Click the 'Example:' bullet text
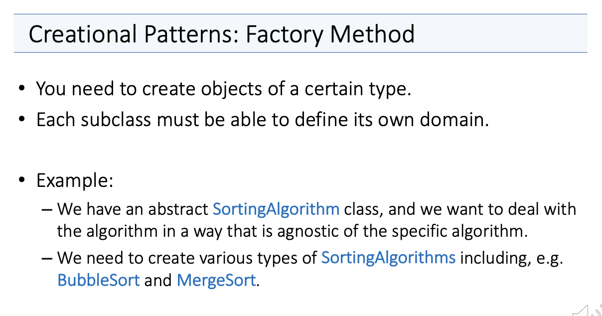 click(75, 181)
